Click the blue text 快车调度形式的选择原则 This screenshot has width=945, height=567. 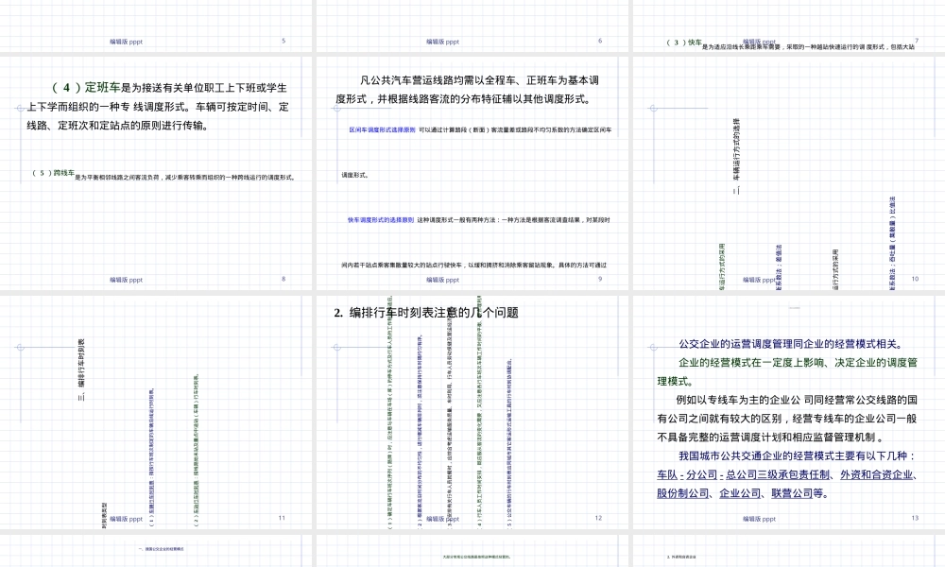[381, 220]
